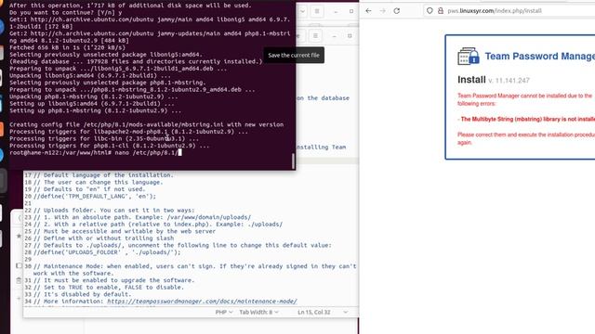Click the mbstring library error message
This screenshot has height=334, width=595.
tap(526, 119)
